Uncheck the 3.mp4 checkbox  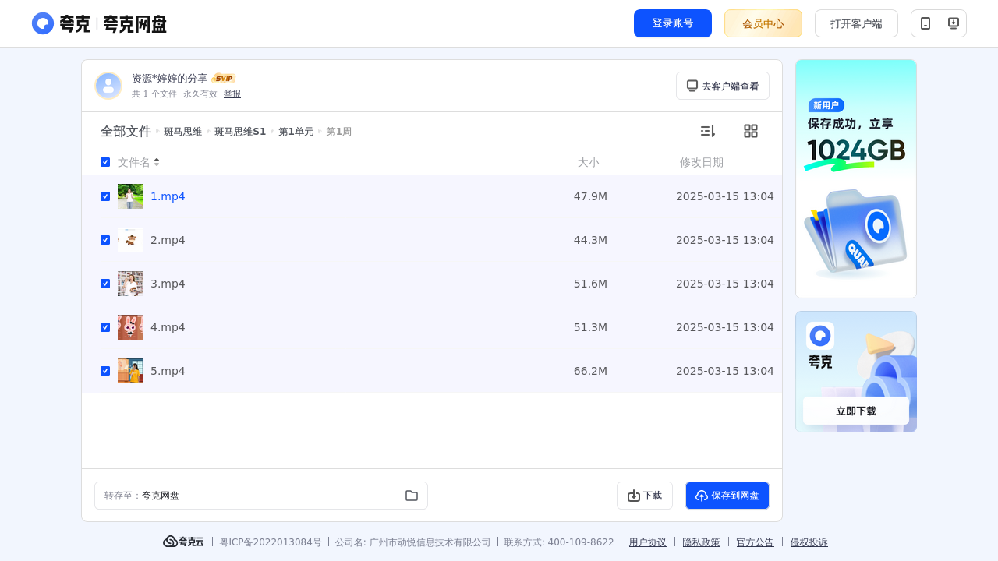[105, 284]
